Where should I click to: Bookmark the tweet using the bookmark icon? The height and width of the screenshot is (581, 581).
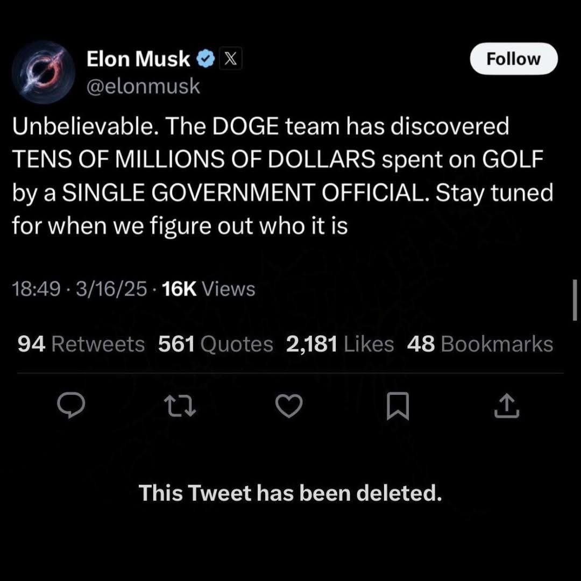(399, 406)
